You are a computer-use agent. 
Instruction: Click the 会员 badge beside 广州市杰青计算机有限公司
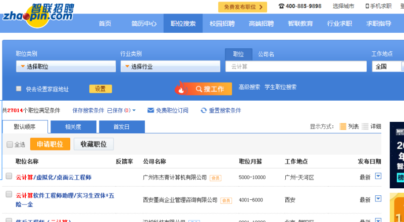(216, 178)
